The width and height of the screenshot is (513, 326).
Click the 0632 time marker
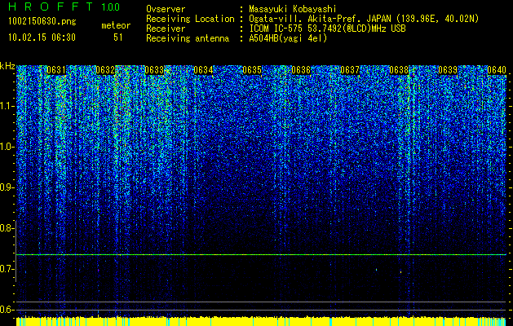pos(105,70)
